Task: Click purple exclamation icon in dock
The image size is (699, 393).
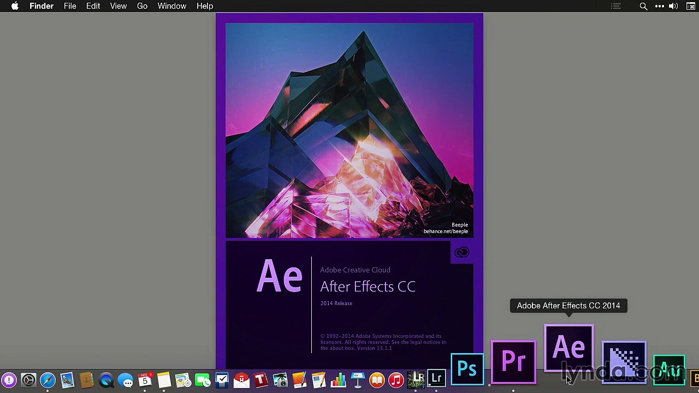Action: point(9,380)
